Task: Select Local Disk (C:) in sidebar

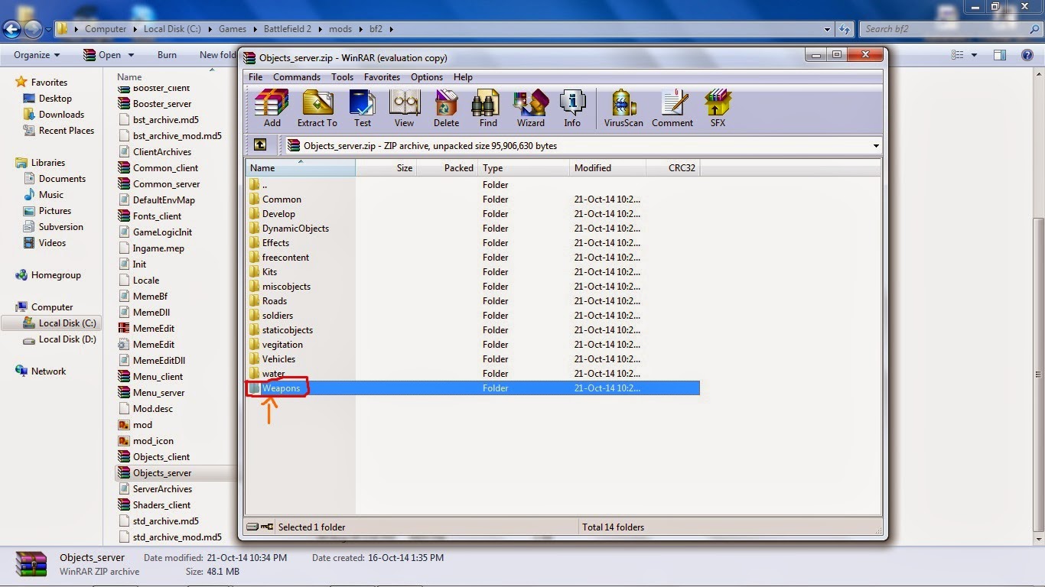Action: (67, 323)
